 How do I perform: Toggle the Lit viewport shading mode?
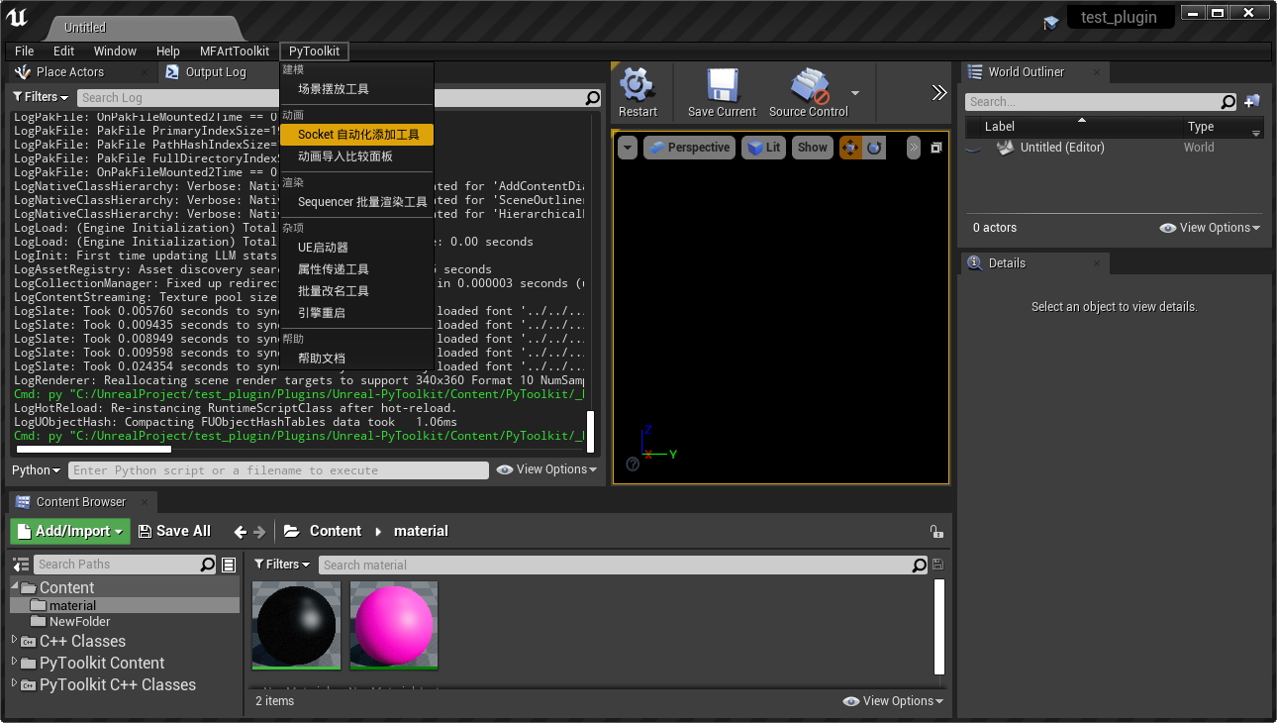tap(762, 147)
